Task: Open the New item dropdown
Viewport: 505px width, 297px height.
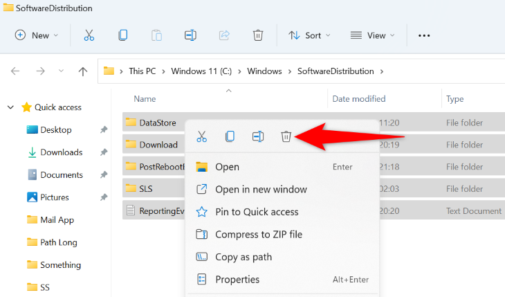Action: click(x=37, y=35)
